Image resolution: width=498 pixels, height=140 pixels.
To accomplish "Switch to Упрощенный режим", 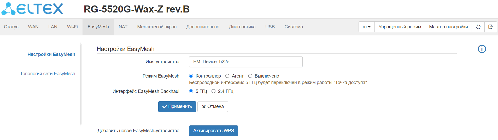I will 400,27.
